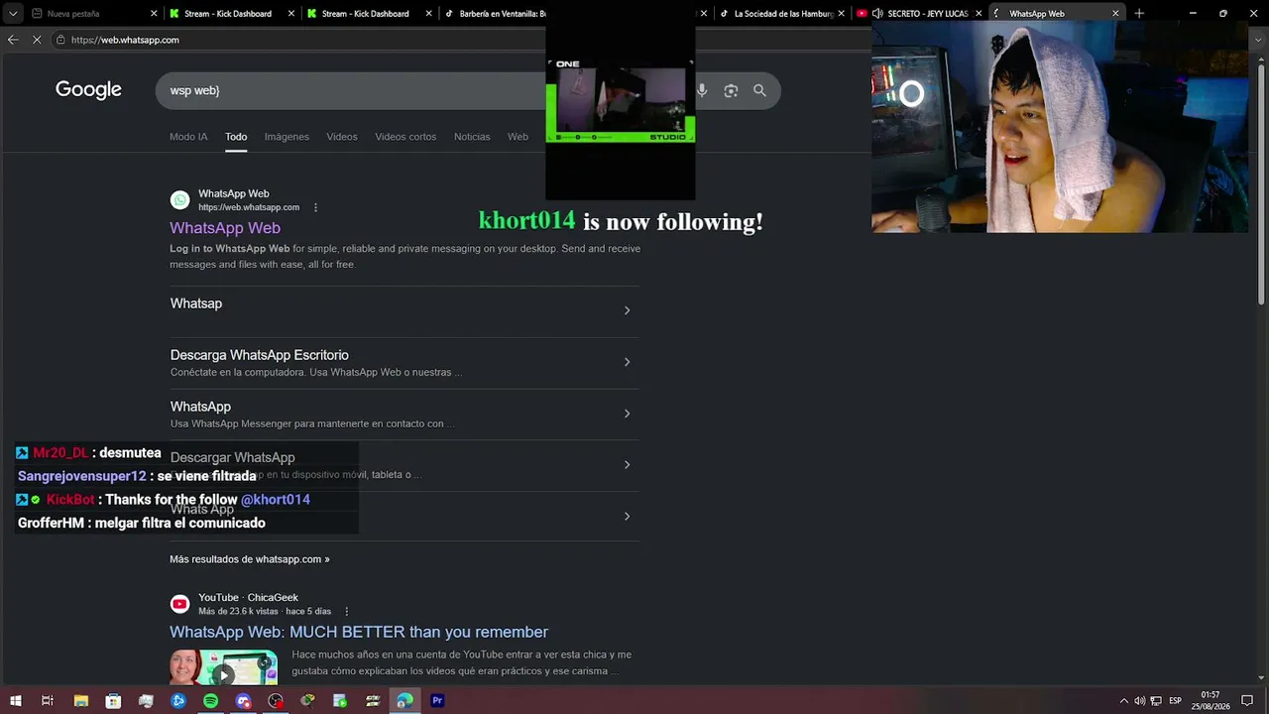Expand the Whats App sitelink chevron
Screen dimensions: 1269x714
point(627,517)
